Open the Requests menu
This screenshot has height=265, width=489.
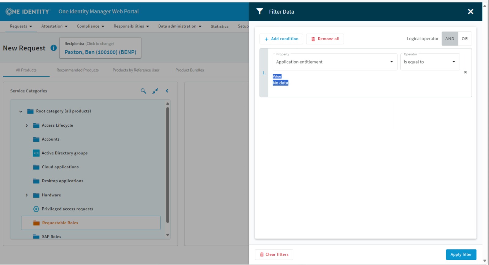click(x=21, y=26)
